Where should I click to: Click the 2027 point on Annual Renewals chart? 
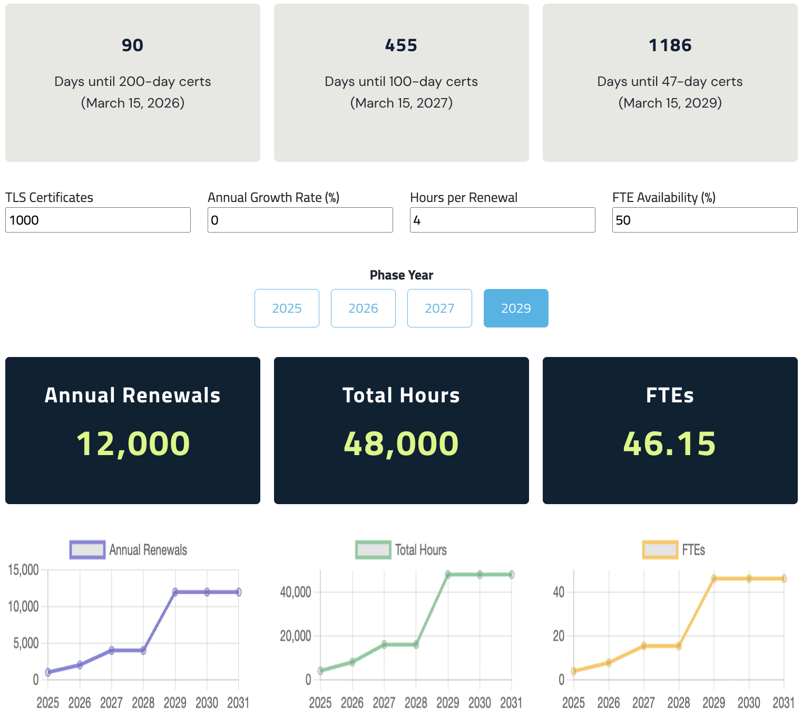(111, 650)
